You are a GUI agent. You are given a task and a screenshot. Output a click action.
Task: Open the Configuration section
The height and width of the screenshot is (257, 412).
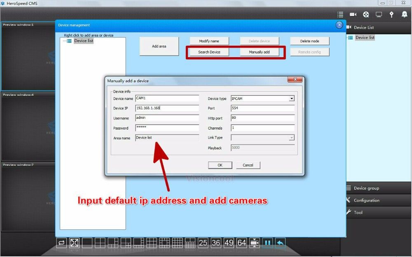tap(379, 200)
